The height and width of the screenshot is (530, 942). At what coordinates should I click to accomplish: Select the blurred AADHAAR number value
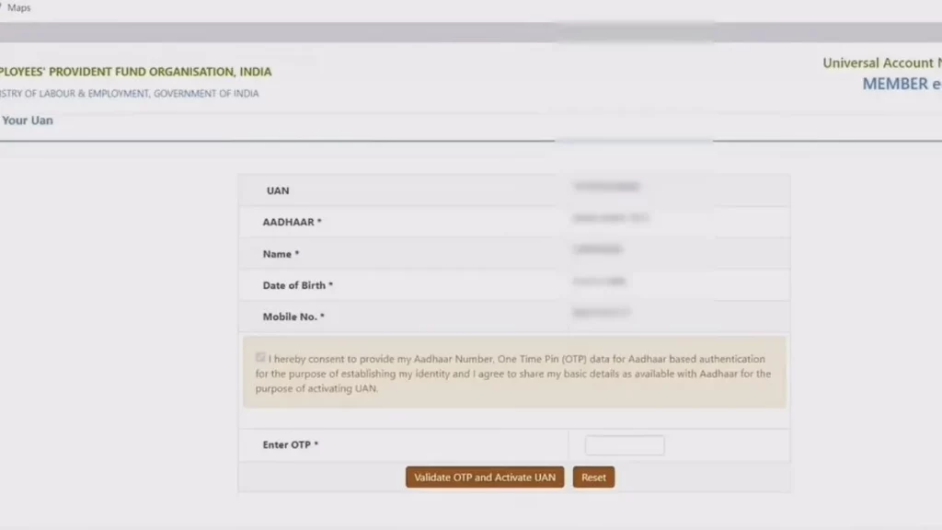[610, 218]
